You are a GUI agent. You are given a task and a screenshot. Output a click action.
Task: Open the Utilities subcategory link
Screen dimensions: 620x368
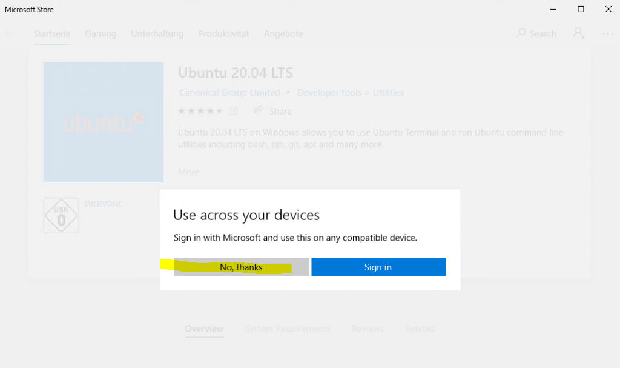(388, 93)
